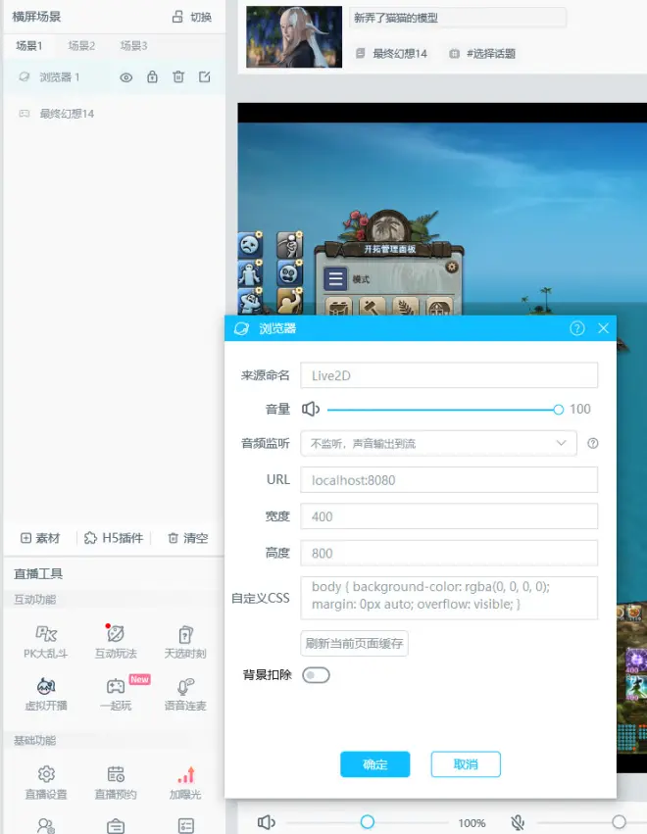This screenshot has height=834, width=647.
Task: Open PK大乱斗 tool
Action: click(46, 642)
